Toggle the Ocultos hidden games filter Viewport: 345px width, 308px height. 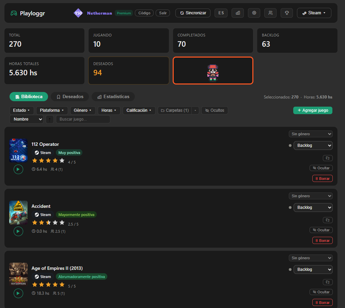(x=215, y=110)
